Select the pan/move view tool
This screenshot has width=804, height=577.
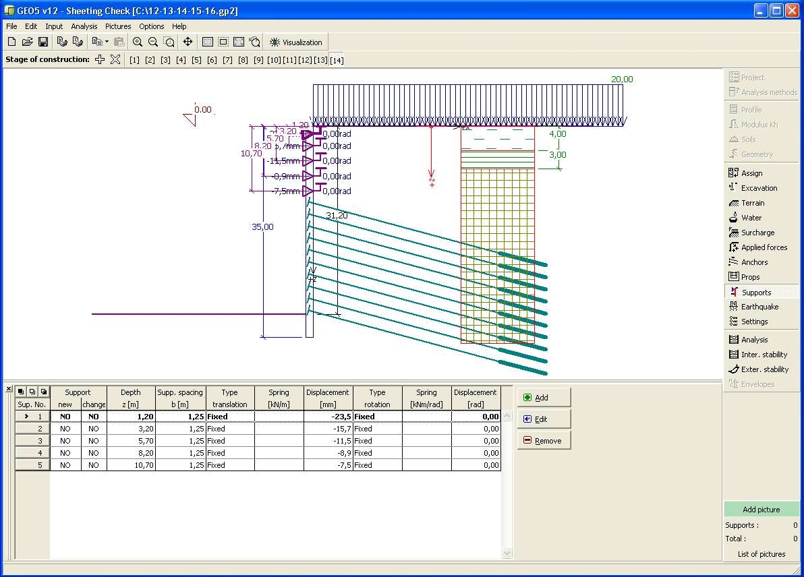[188, 42]
